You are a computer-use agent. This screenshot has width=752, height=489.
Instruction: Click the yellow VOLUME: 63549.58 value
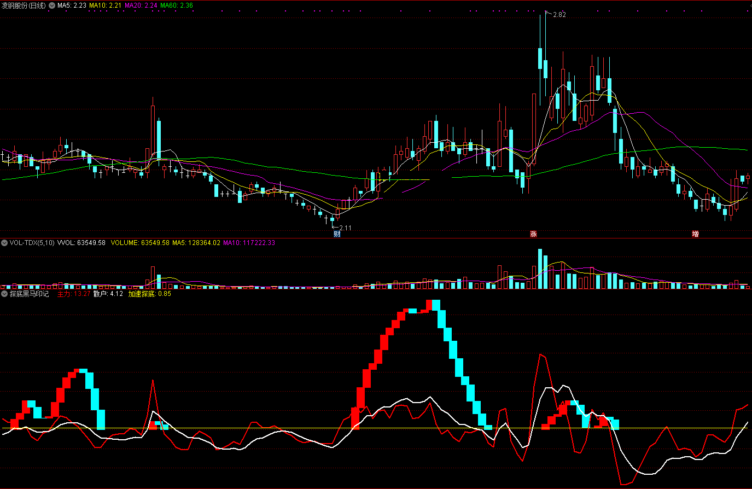pos(140,243)
